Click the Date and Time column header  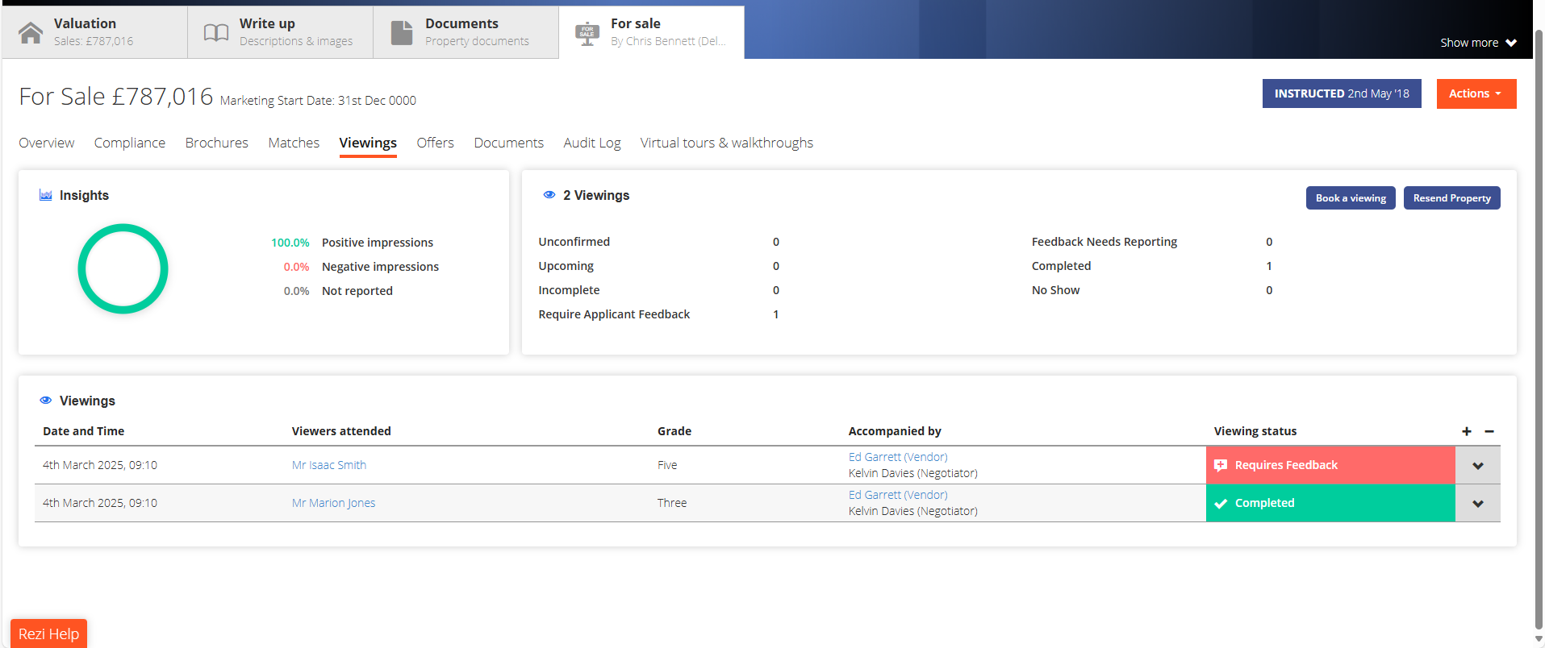(84, 431)
